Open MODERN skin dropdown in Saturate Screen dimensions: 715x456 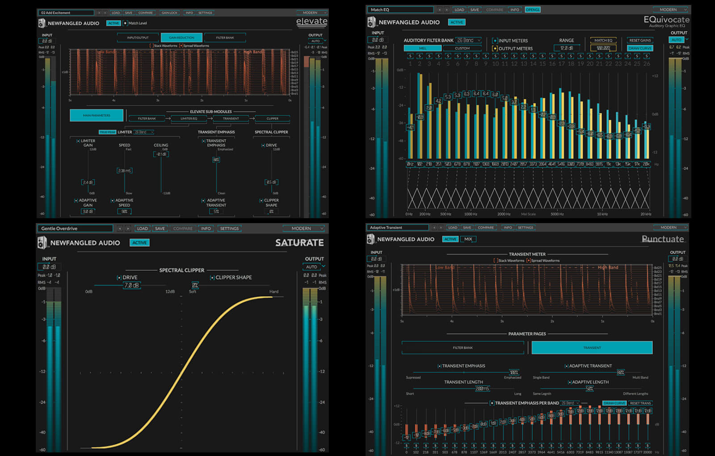[x=303, y=228]
